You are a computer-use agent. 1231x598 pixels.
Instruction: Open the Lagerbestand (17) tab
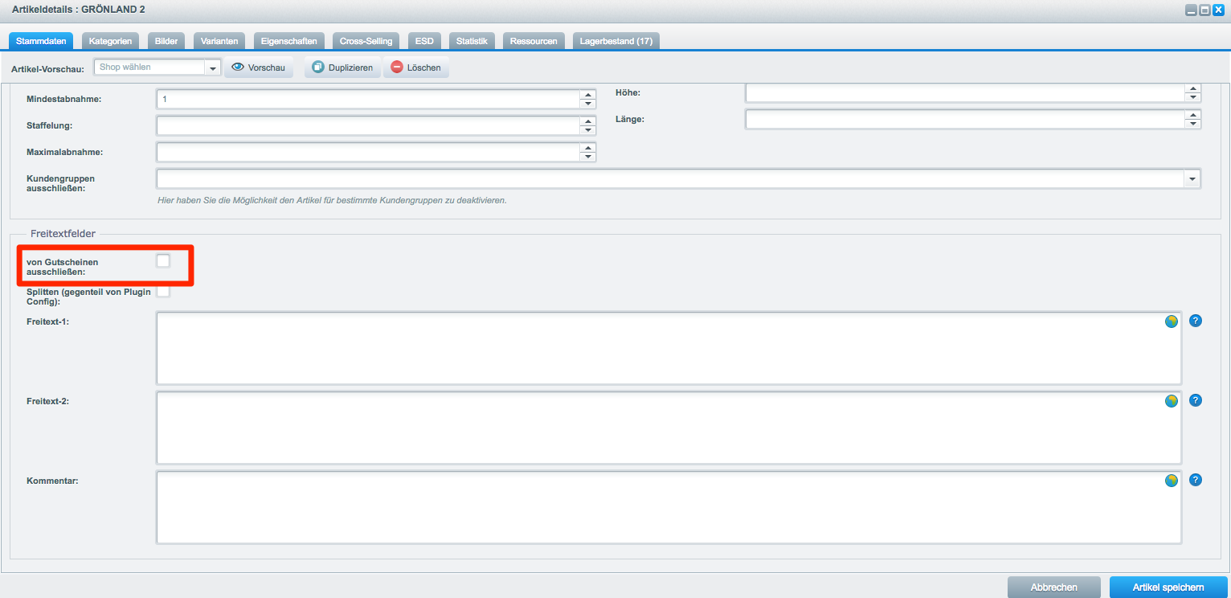(x=616, y=41)
